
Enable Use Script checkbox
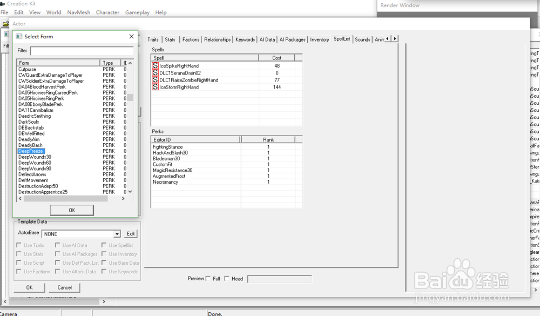point(18,263)
